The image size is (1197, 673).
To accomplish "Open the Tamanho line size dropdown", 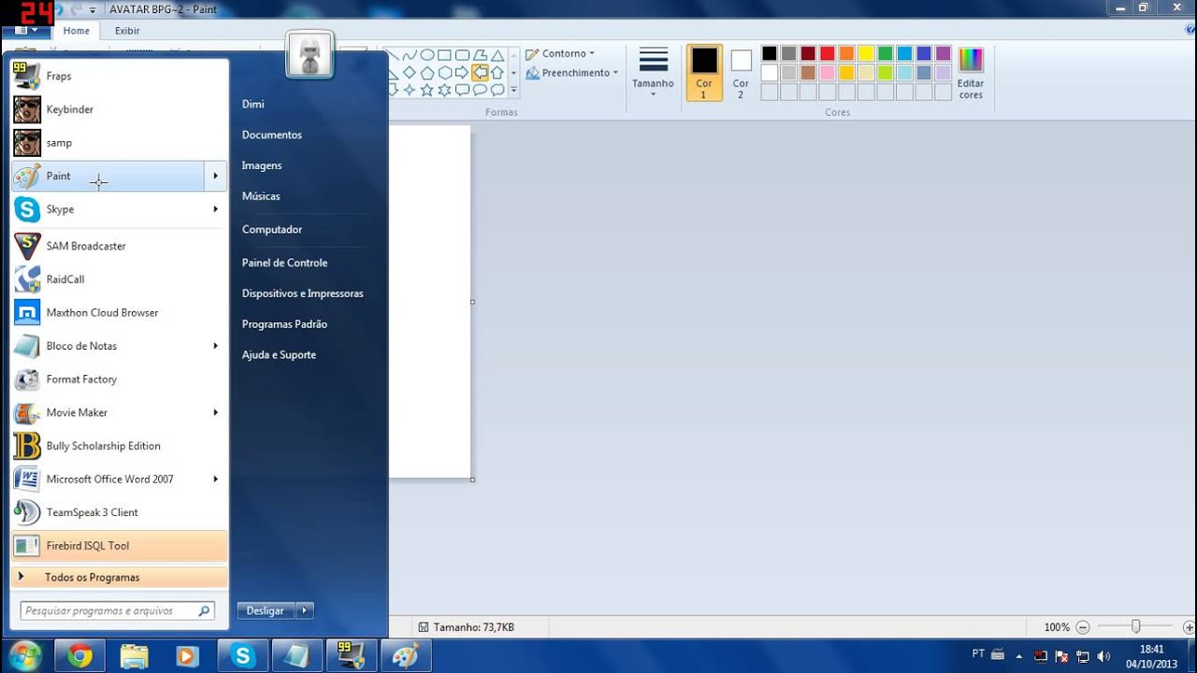I will click(653, 72).
